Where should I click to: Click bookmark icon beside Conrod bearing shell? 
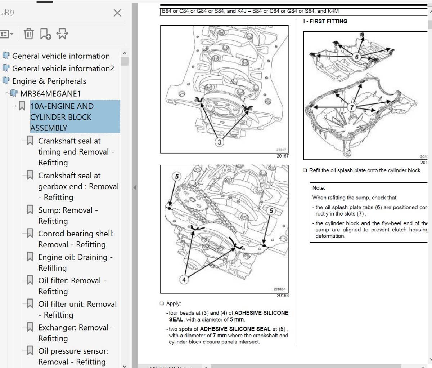click(x=30, y=233)
